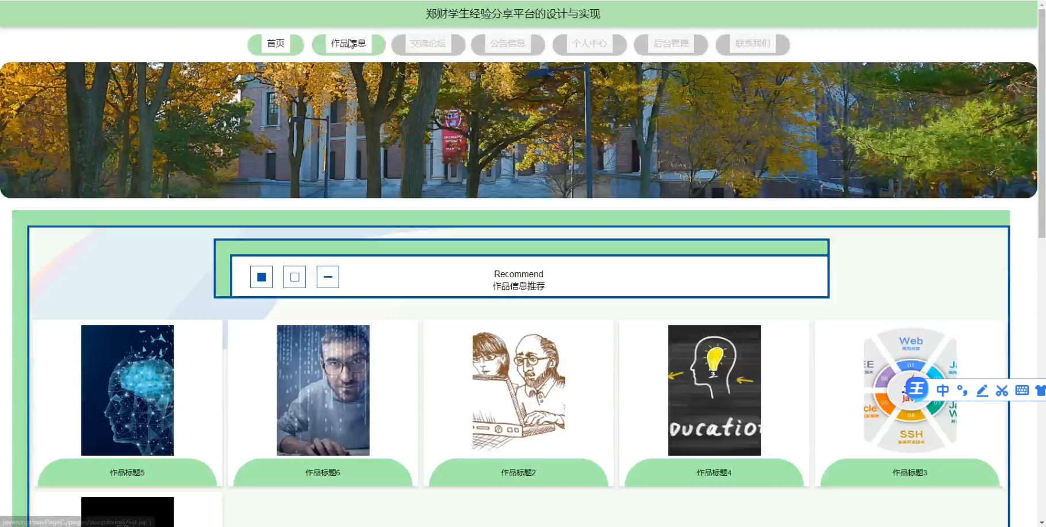Click the Recommend heading text
This screenshot has width=1046, height=527.
click(519, 274)
